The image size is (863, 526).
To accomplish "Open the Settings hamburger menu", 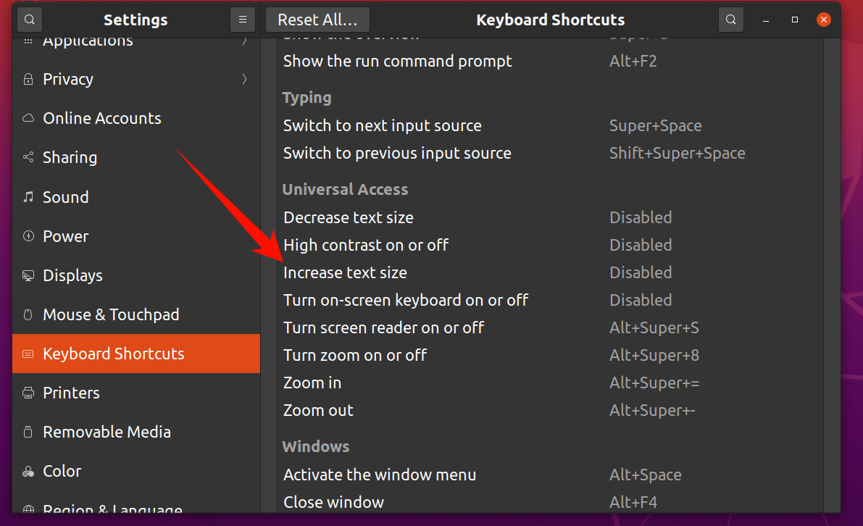I will point(242,20).
